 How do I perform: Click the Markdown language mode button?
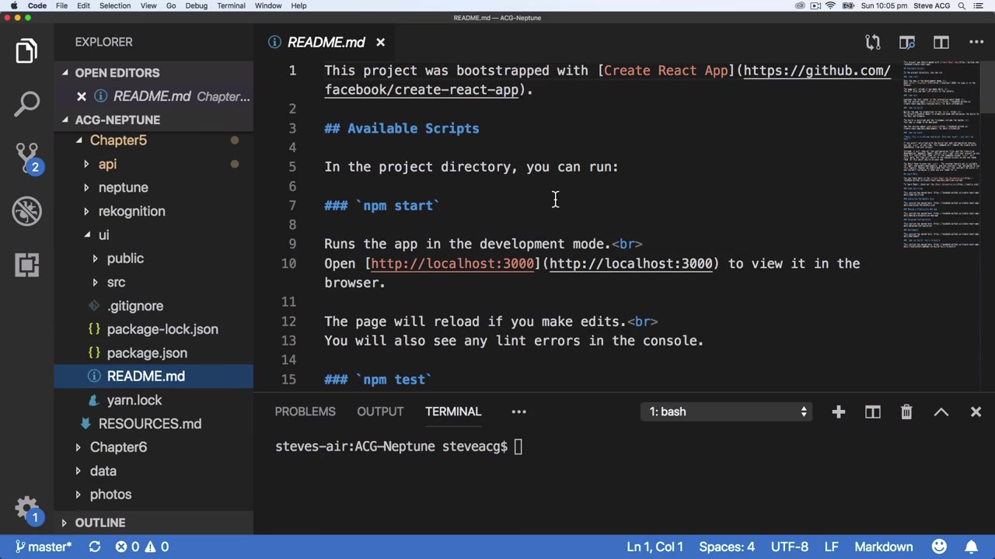(x=883, y=547)
